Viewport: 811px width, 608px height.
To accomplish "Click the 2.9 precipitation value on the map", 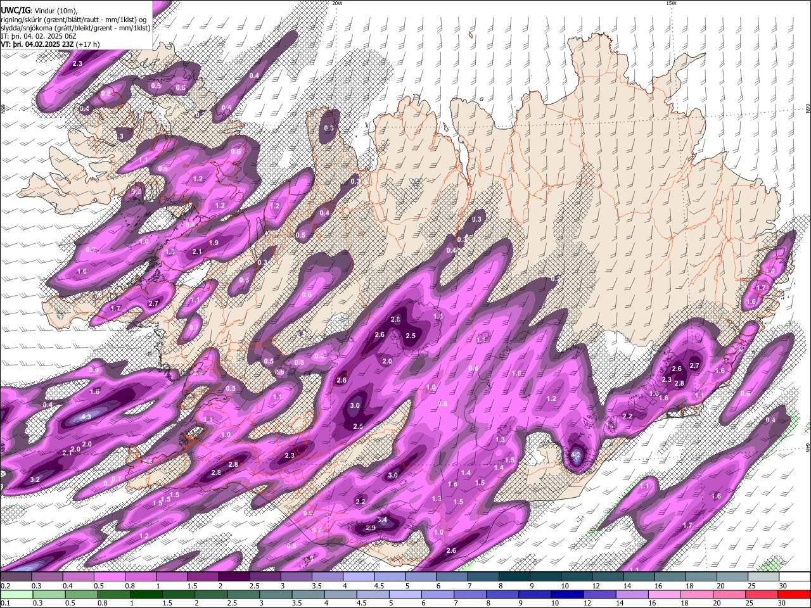I will click(x=371, y=528).
